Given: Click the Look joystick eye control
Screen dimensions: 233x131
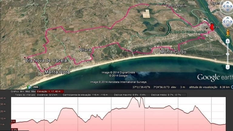Looking at the screenshot, I should click(x=228, y=6).
